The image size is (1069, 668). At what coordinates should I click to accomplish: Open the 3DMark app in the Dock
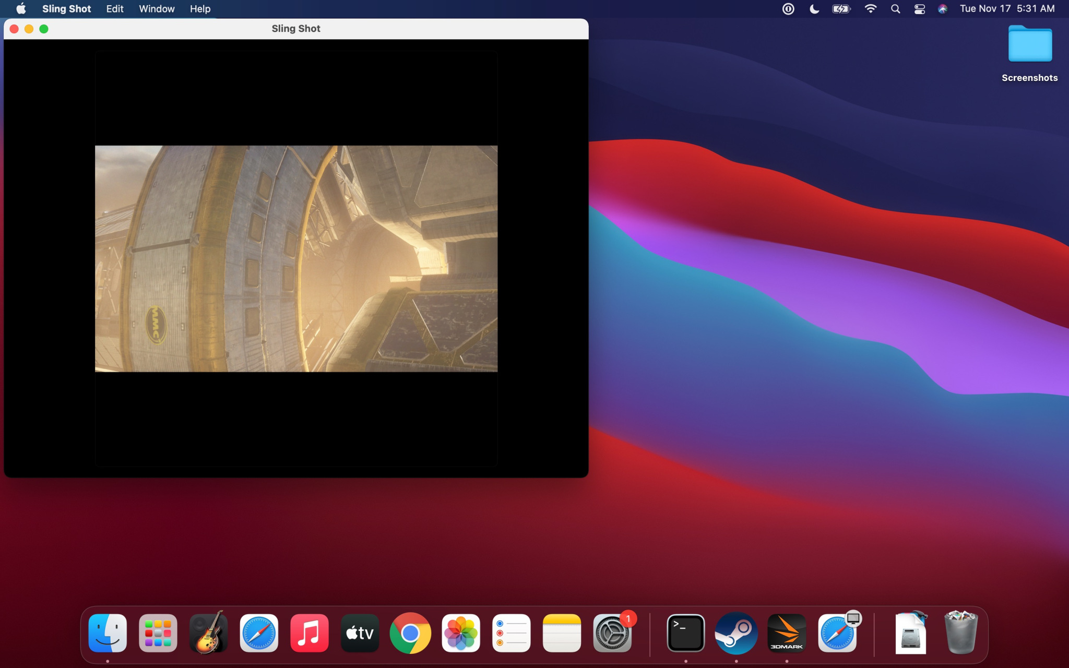787,634
